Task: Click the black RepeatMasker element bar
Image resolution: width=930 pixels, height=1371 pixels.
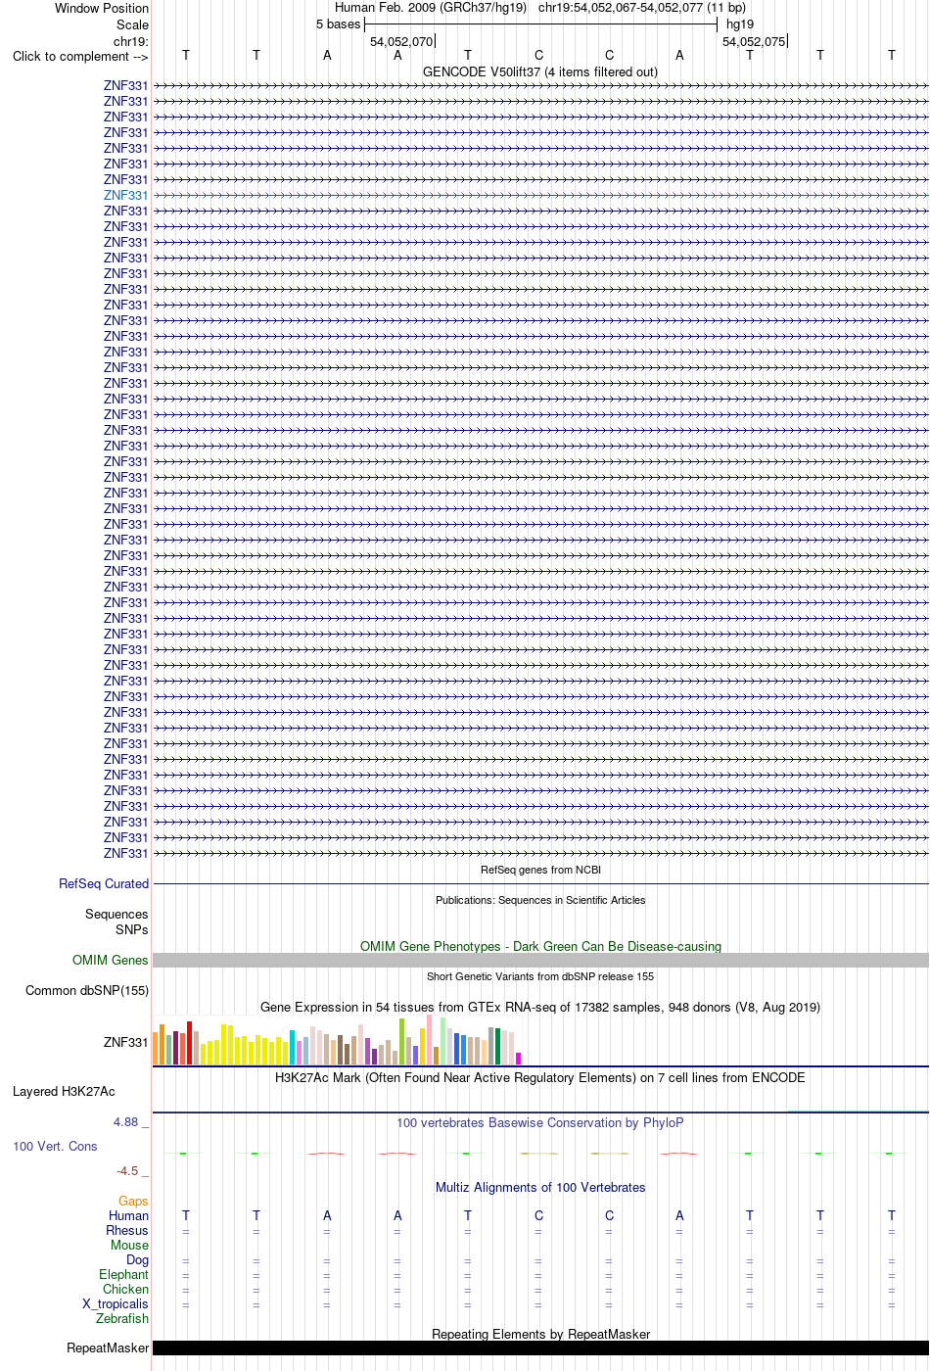Action: 540,1347
